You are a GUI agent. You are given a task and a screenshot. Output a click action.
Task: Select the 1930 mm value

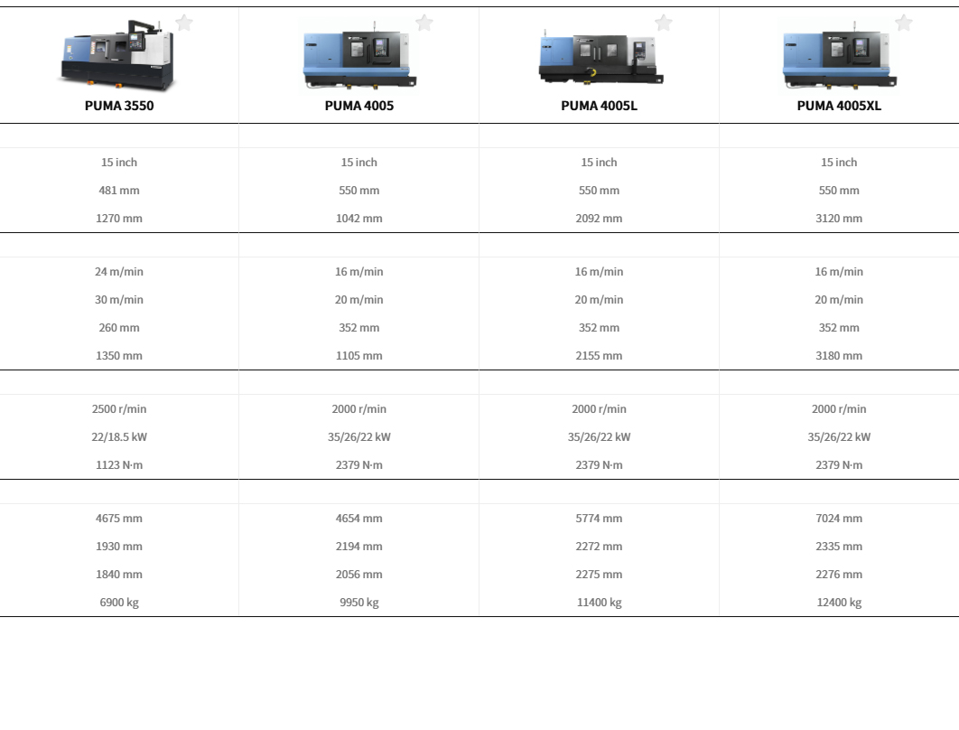119,547
